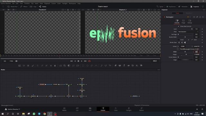
Task: Open the Workspace menu
Action: coord(72,4)
